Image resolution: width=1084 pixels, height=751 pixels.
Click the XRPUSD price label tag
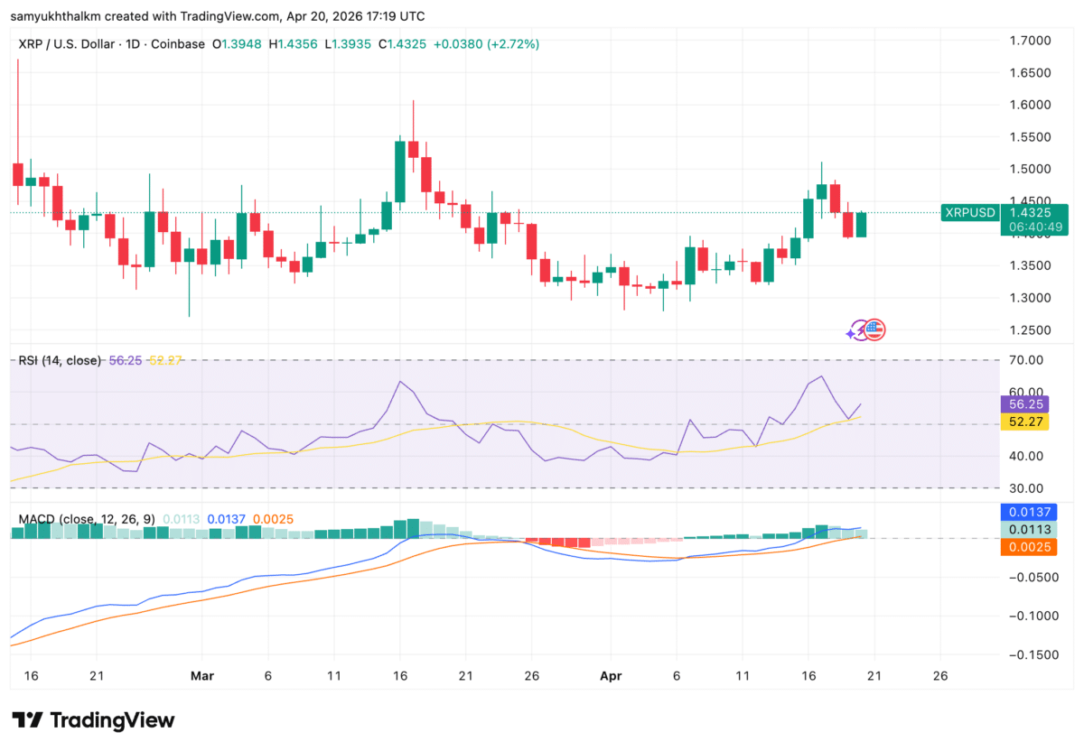tap(969, 213)
